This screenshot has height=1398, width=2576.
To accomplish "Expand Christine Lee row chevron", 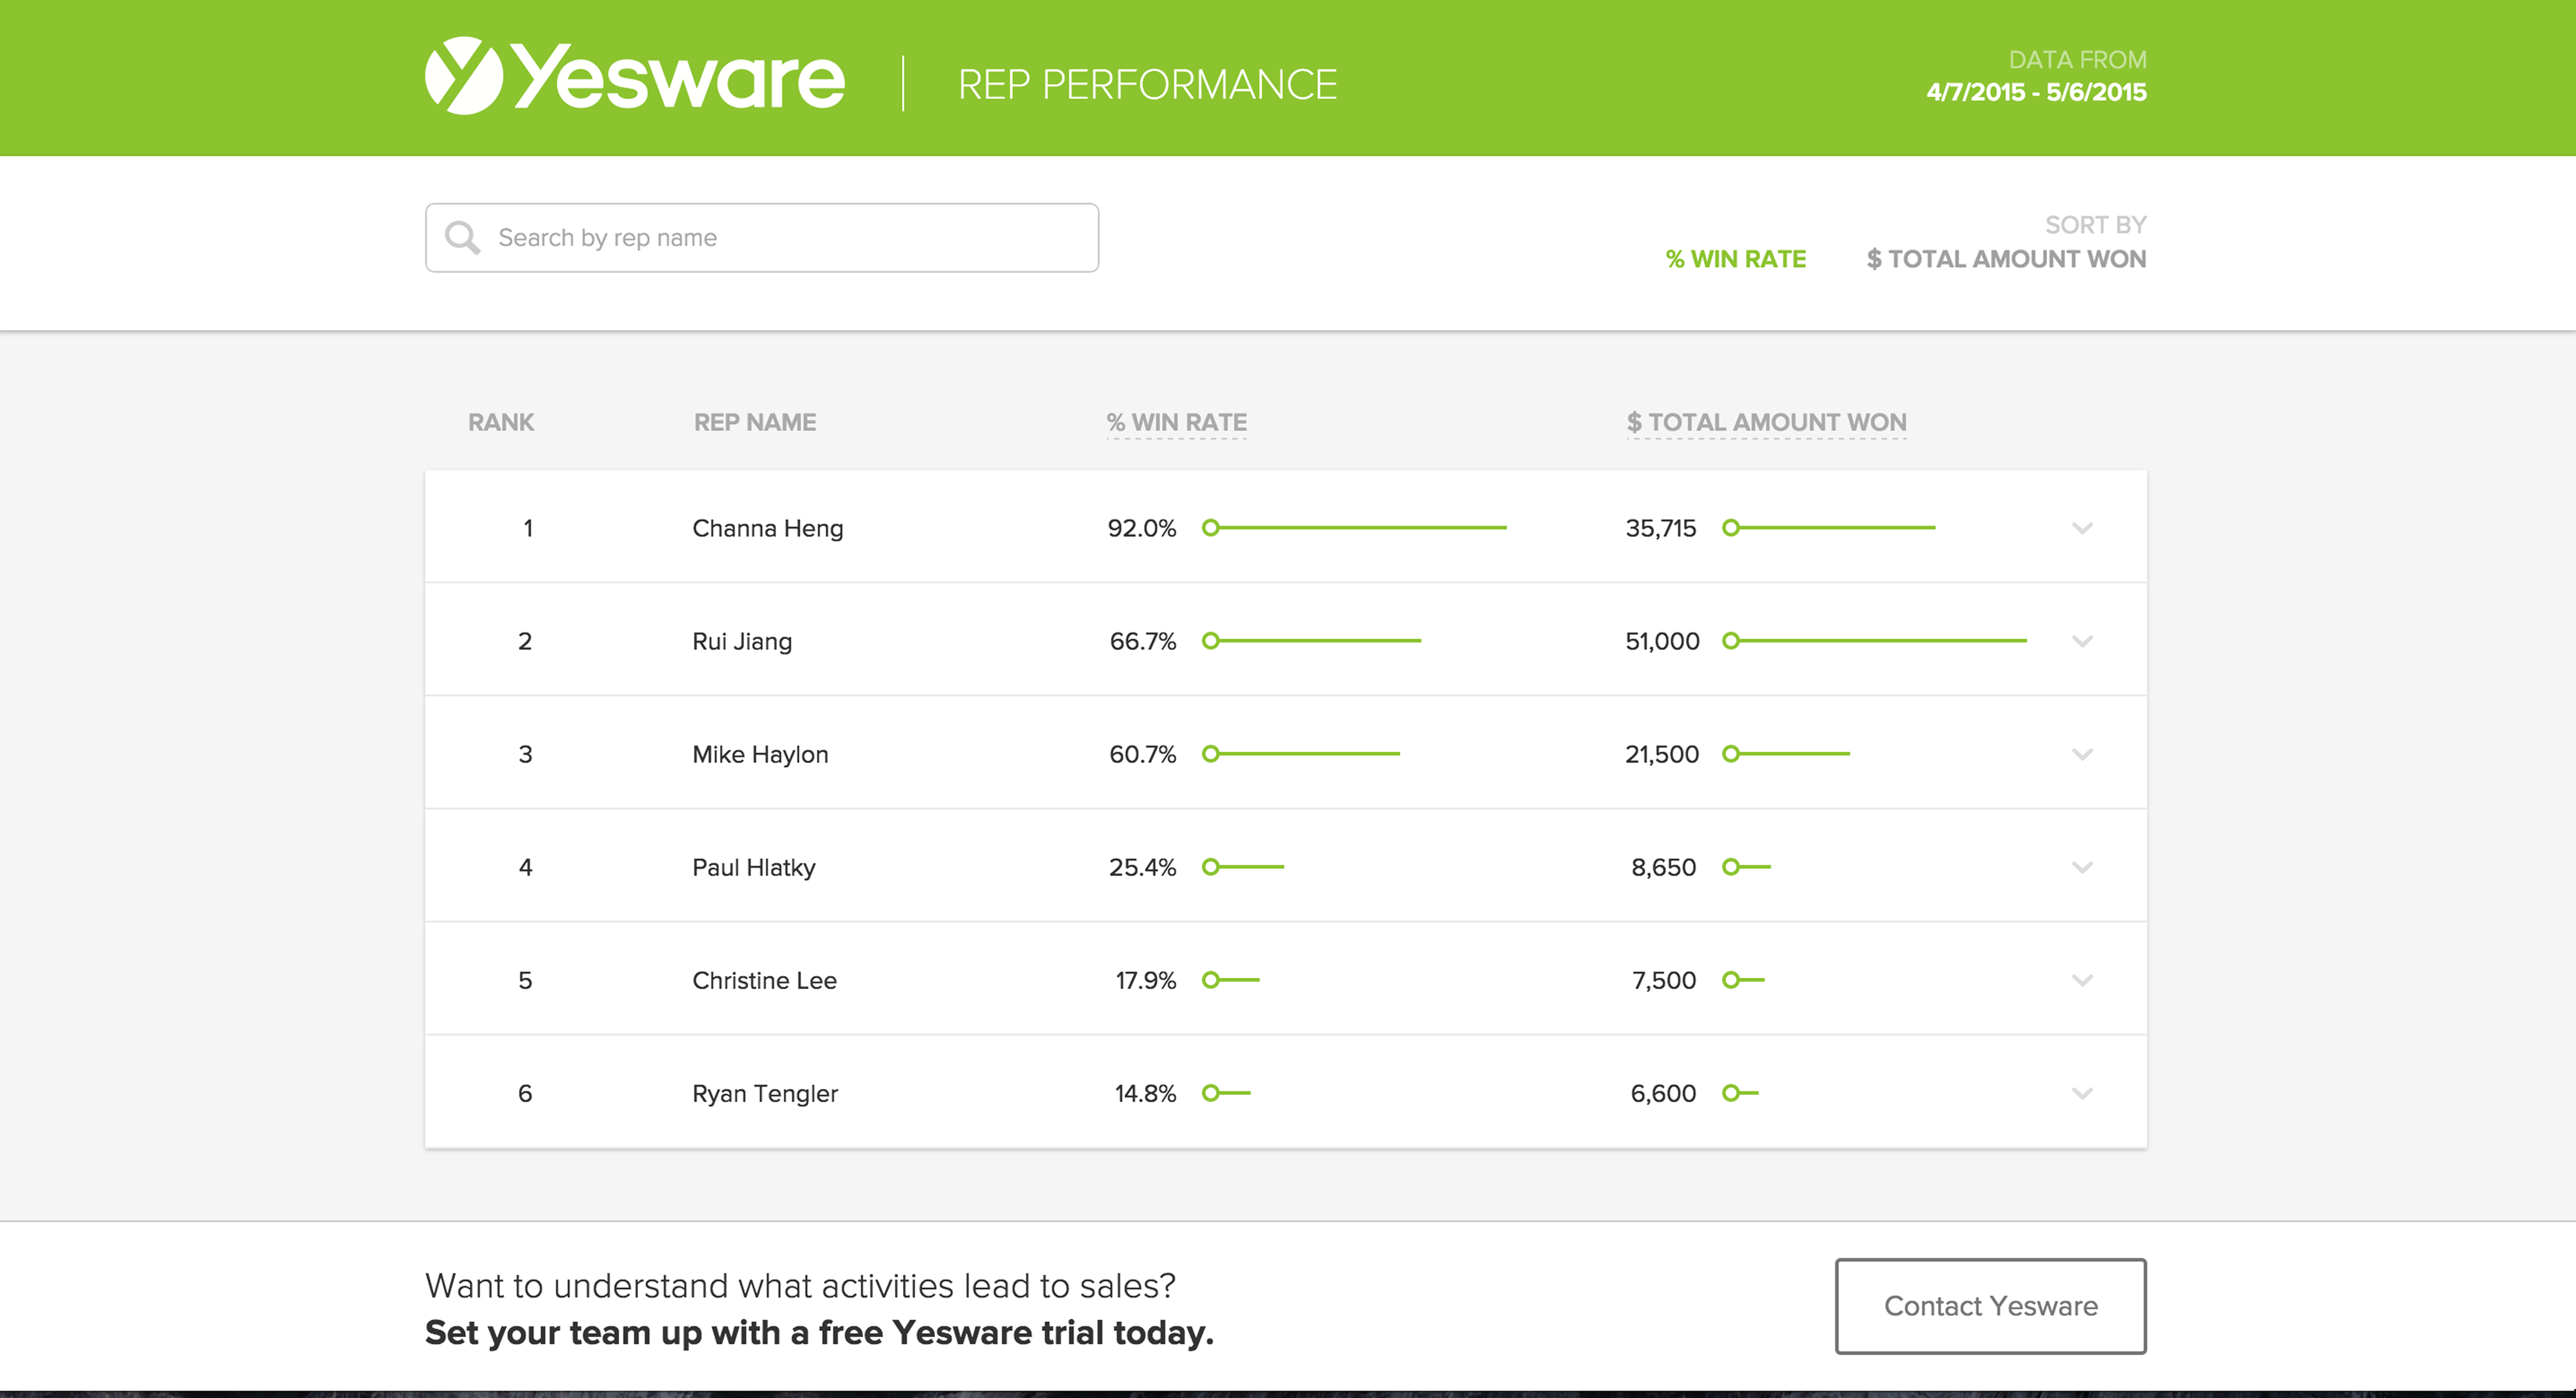I will click(2082, 980).
